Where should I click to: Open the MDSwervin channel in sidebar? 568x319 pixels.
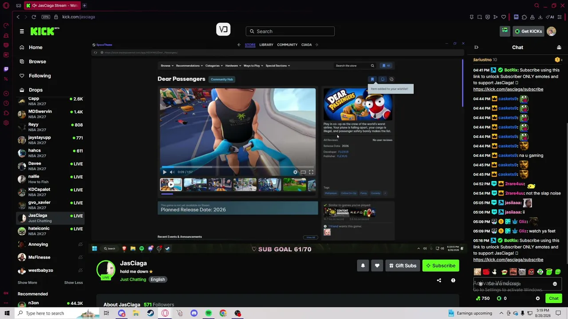tap(50, 114)
